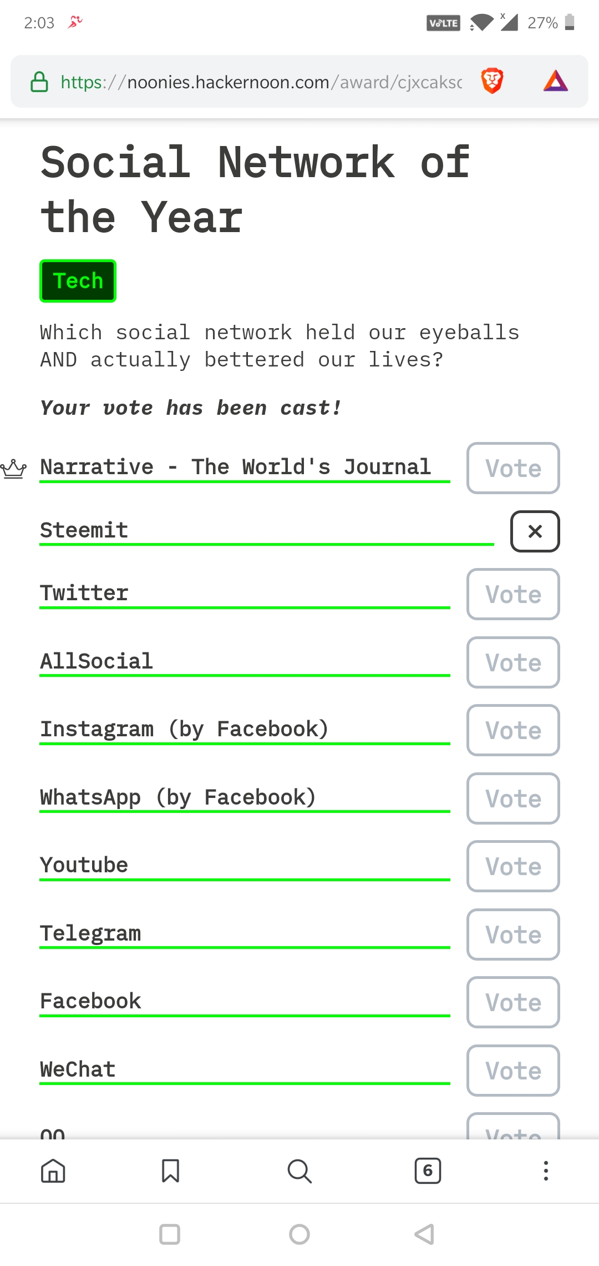Select the green Tech category tag
This screenshot has width=599, height=1266.
[78, 281]
